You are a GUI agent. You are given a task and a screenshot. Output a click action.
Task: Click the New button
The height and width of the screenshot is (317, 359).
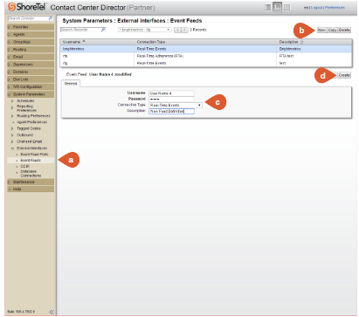pos(321,30)
